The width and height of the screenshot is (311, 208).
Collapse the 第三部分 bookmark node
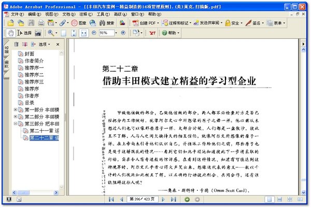(15, 124)
